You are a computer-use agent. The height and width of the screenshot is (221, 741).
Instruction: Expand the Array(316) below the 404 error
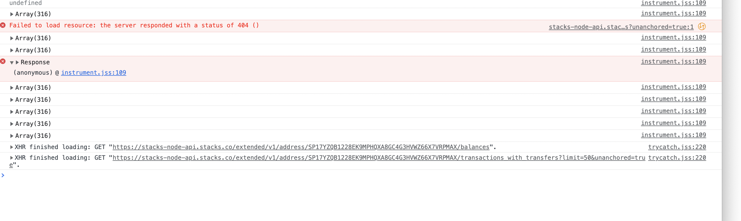[x=11, y=38]
